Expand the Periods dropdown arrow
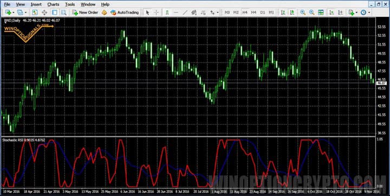Image resolution: width=390 pixels, height=196 pixels. coord(369,12)
